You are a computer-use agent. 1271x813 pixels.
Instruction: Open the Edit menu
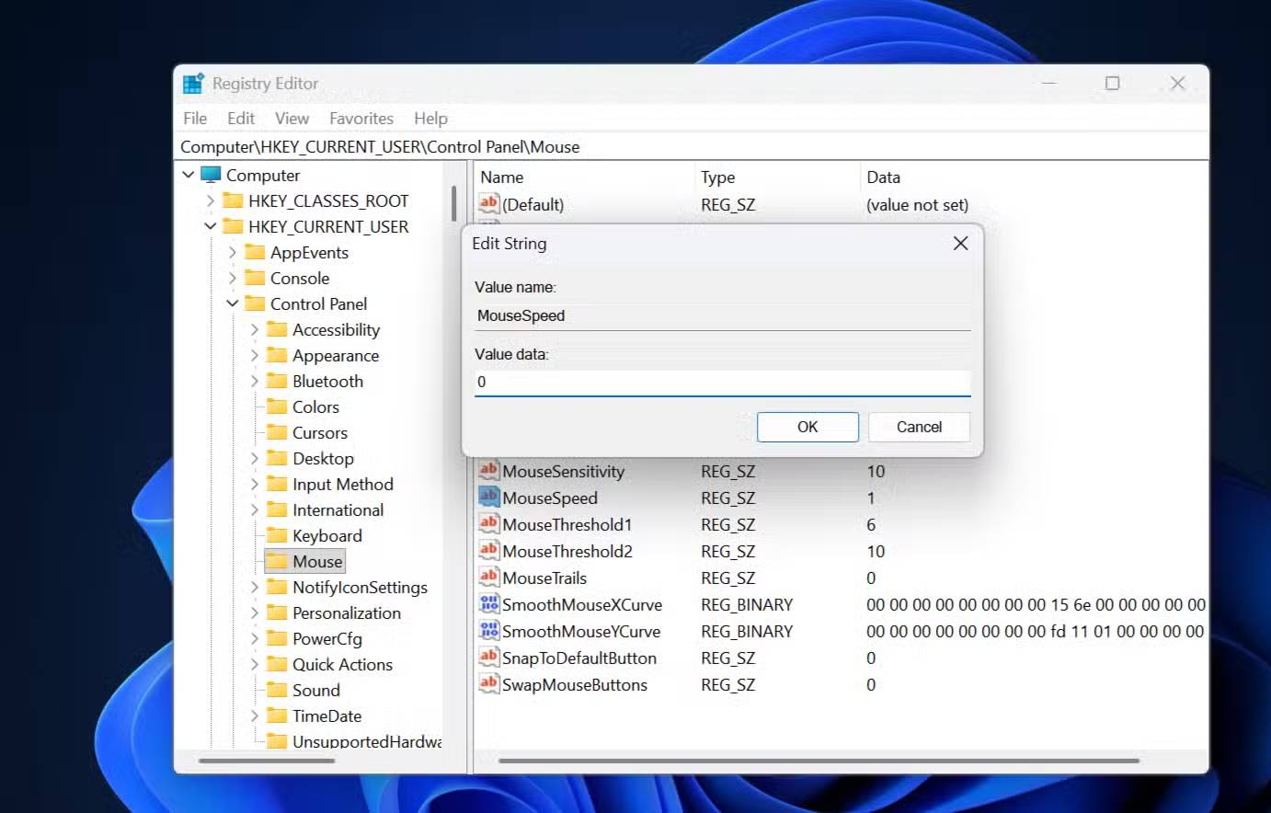click(241, 119)
